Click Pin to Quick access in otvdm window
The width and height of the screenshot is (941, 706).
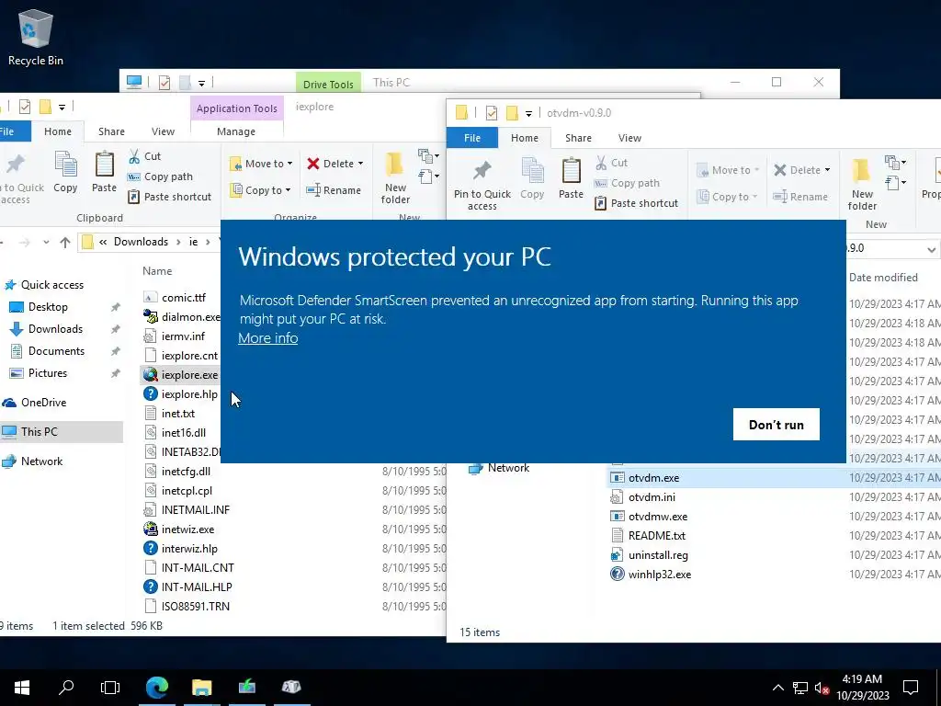(x=482, y=184)
